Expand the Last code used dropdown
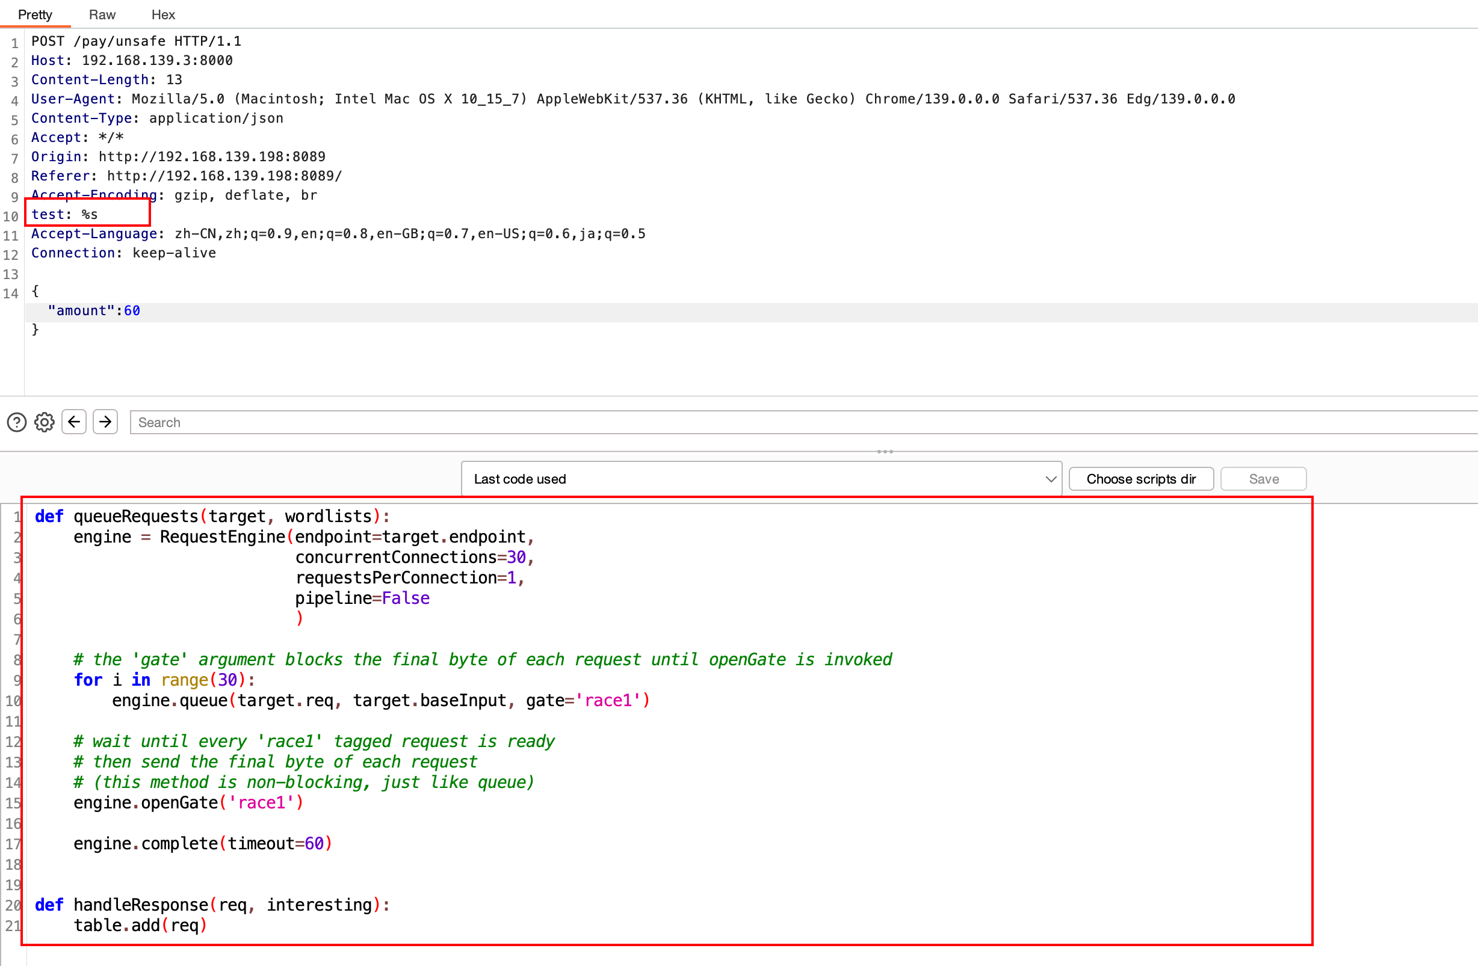 [761, 479]
